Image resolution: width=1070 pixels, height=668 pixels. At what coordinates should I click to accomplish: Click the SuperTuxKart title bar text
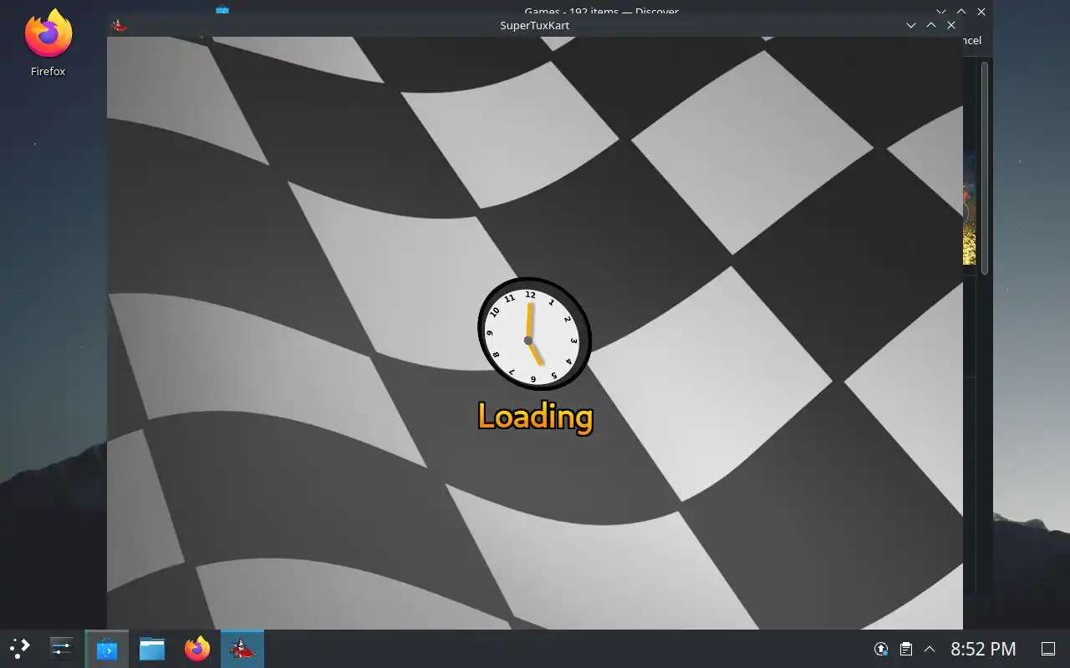tap(535, 25)
